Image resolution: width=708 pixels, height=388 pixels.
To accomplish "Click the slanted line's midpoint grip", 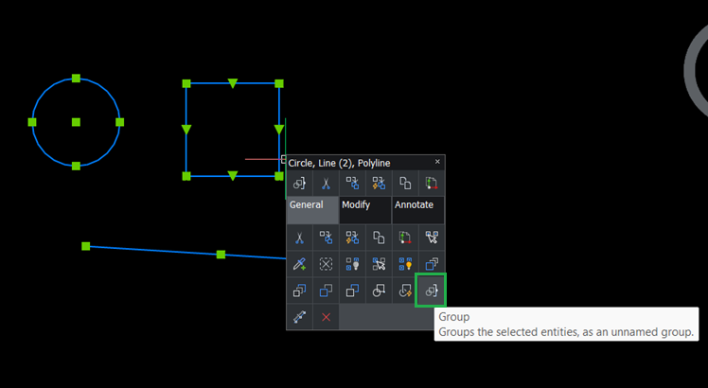I will (221, 255).
